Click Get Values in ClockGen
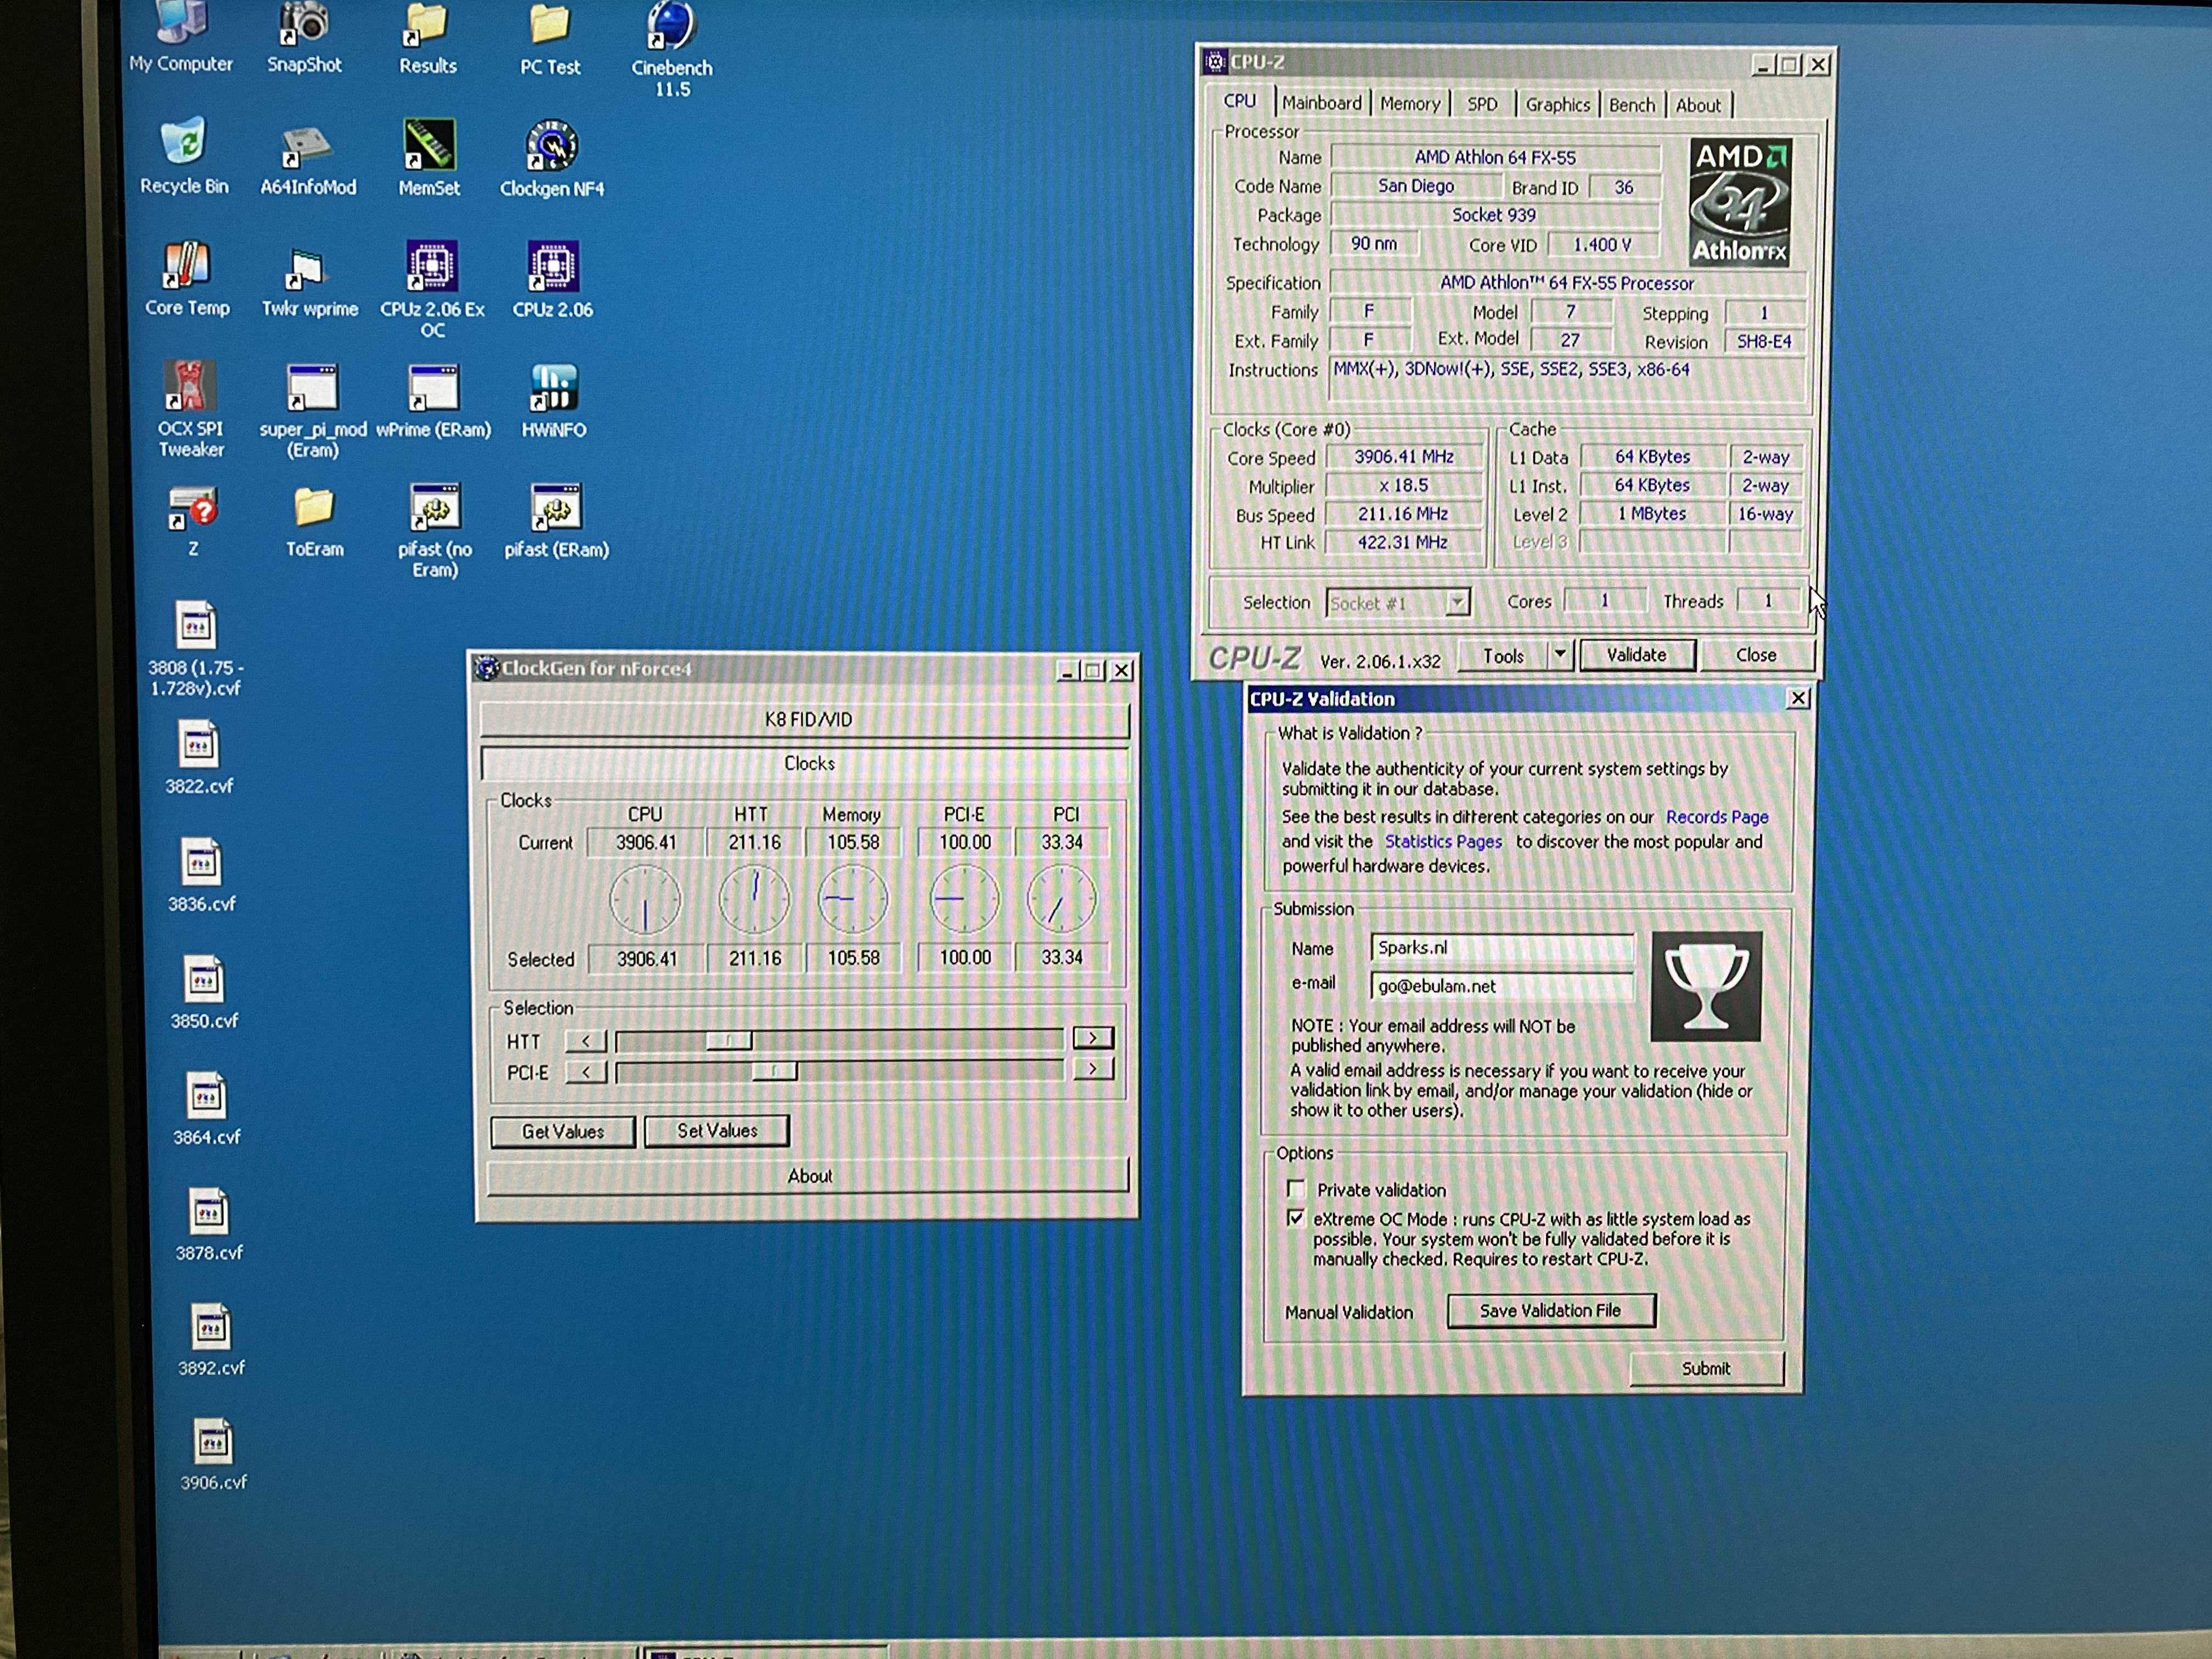This screenshot has height=1659, width=2212. (563, 1131)
